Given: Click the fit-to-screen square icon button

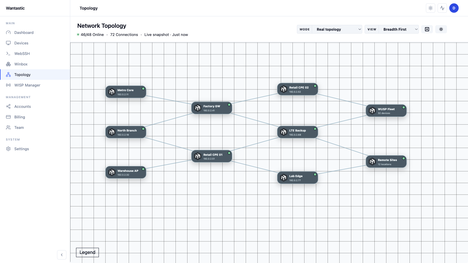Looking at the screenshot, I should point(427,29).
